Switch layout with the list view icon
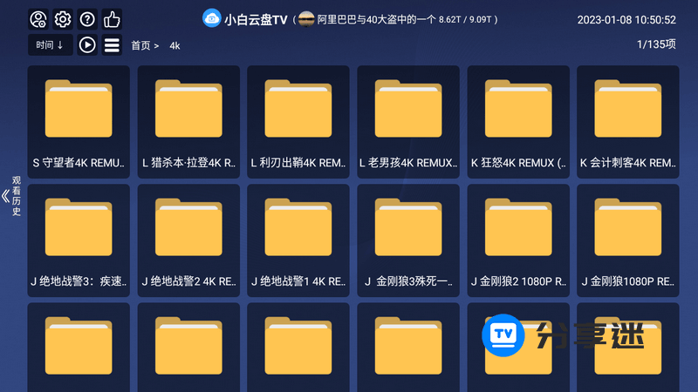Viewport: 698px width, 392px height. point(112,45)
